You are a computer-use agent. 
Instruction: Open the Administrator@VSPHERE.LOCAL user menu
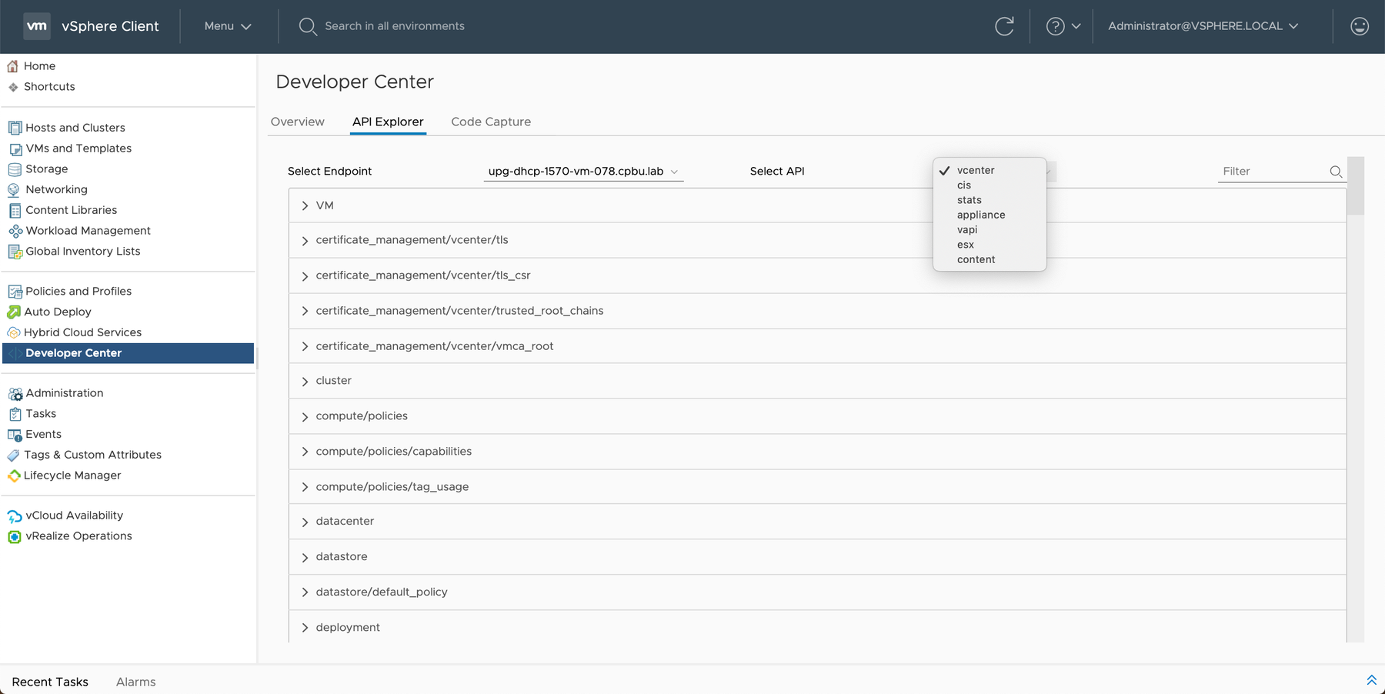click(x=1203, y=26)
